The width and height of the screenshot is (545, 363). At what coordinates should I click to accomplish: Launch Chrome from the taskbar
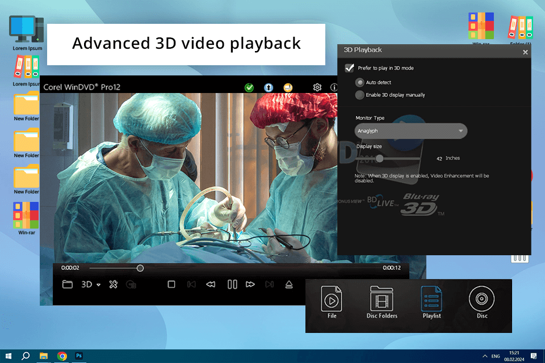(62, 356)
